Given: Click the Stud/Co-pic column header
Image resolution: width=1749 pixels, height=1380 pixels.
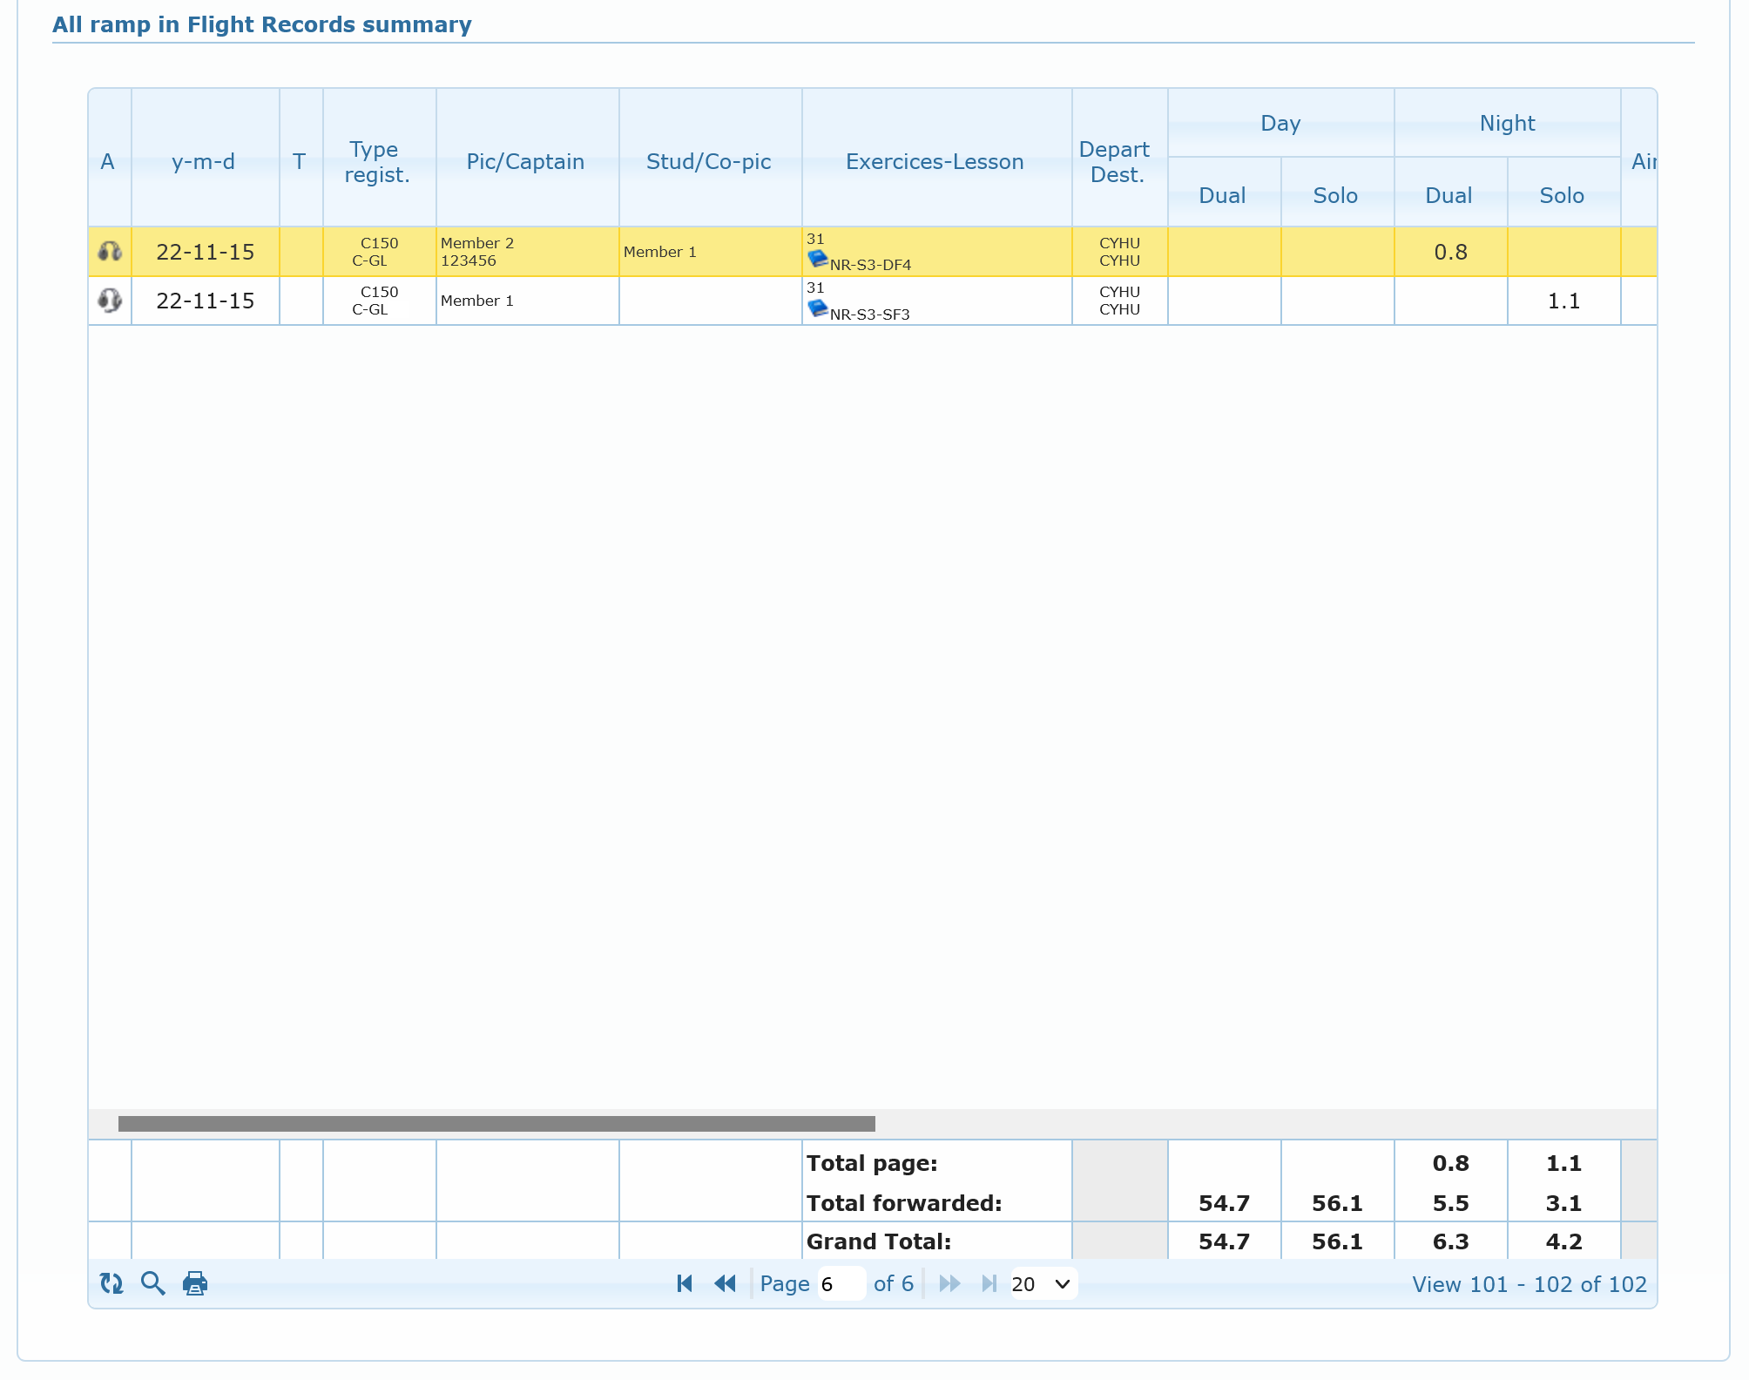Looking at the screenshot, I should click(x=708, y=162).
